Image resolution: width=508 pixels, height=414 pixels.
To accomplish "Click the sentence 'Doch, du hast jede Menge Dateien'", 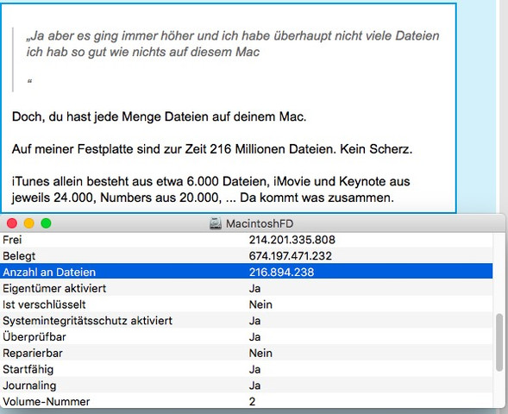I will [159, 116].
